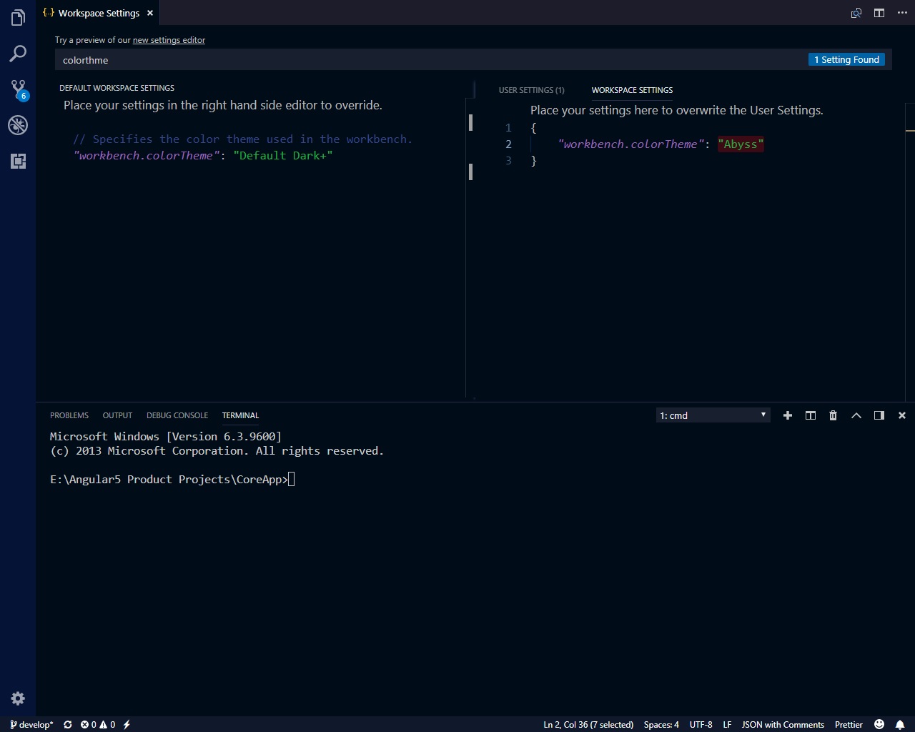
Task: Switch to the User Settings (1) tab
Action: [x=531, y=90]
